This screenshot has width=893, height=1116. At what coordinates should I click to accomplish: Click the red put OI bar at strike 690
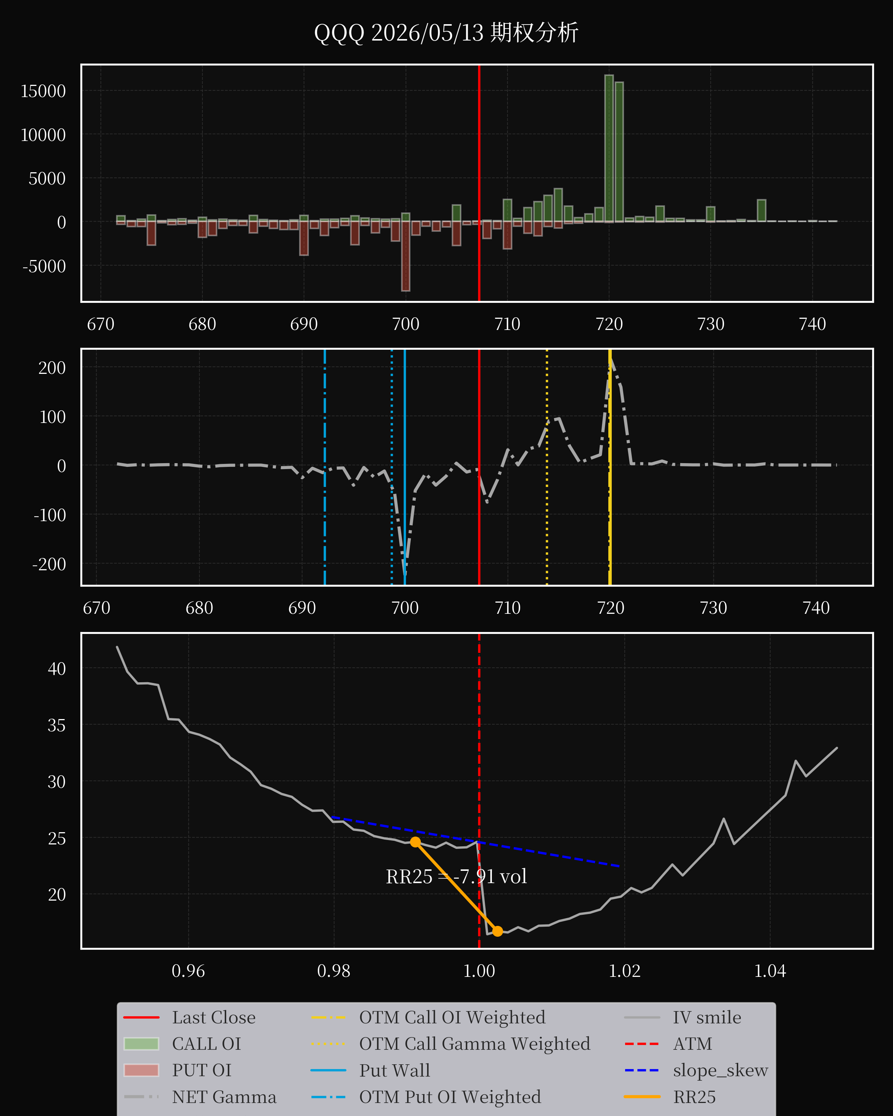[x=304, y=238]
